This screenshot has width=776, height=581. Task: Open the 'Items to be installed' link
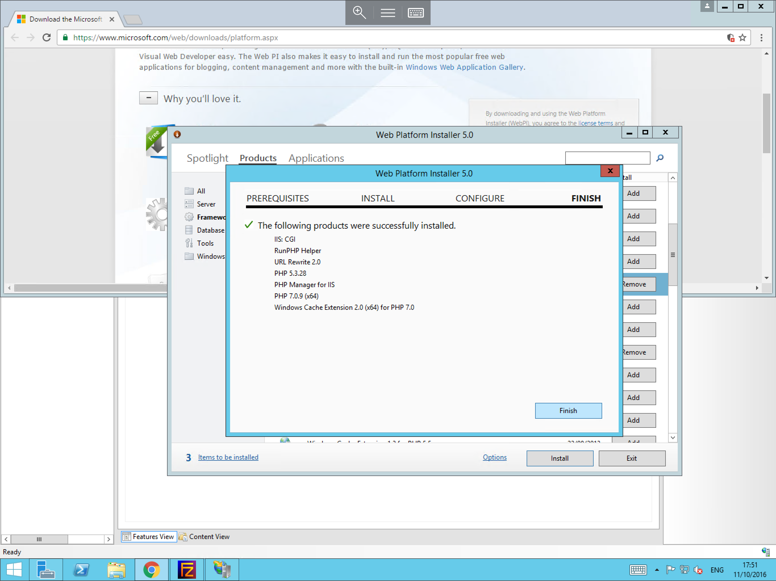pos(228,457)
